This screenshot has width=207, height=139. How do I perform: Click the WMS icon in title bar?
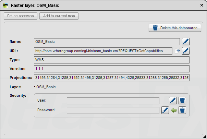click(x=6, y=5)
